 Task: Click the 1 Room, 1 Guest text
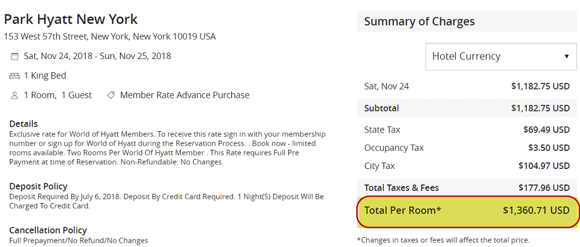(57, 95)
